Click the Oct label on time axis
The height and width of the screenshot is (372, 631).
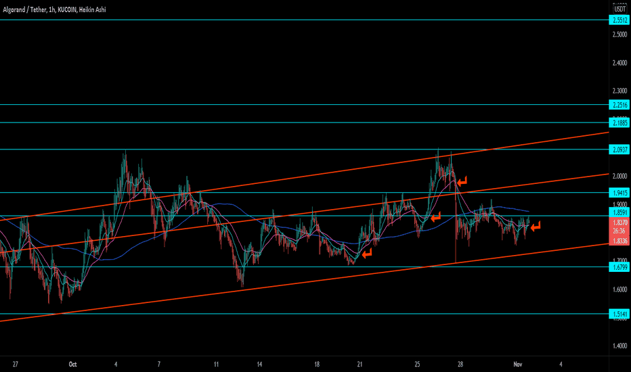pos(73,365)
